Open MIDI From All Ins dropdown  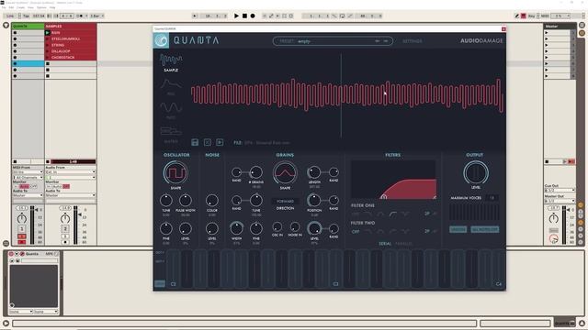point(28,172)
